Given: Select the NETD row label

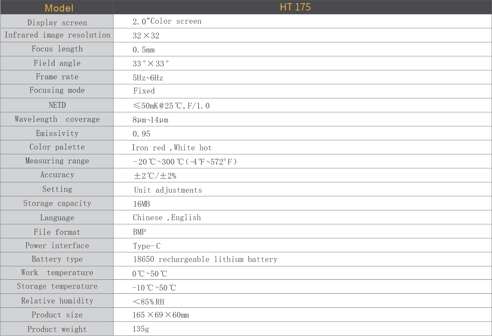Looking at the screenshot, I should pos(57,105).
